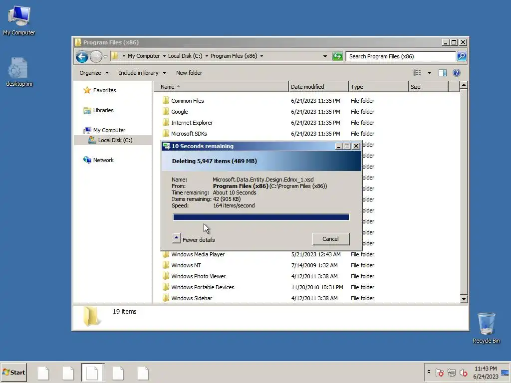Close the deleting progress dialog
Viewport: 511px width, 383px height.
coord(356,146)
